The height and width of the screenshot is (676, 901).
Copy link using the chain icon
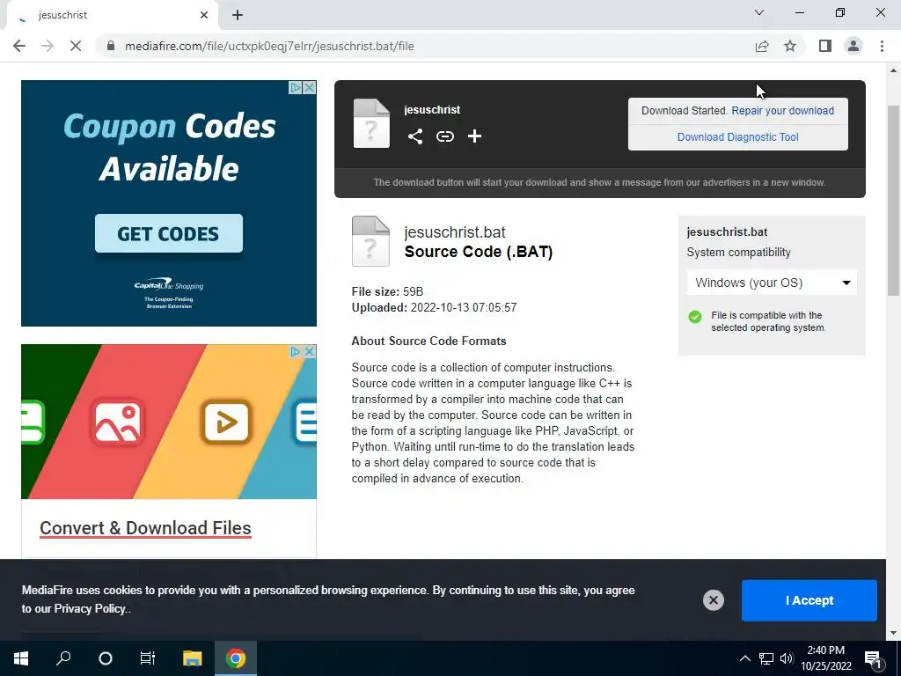[x=444, y=136]
